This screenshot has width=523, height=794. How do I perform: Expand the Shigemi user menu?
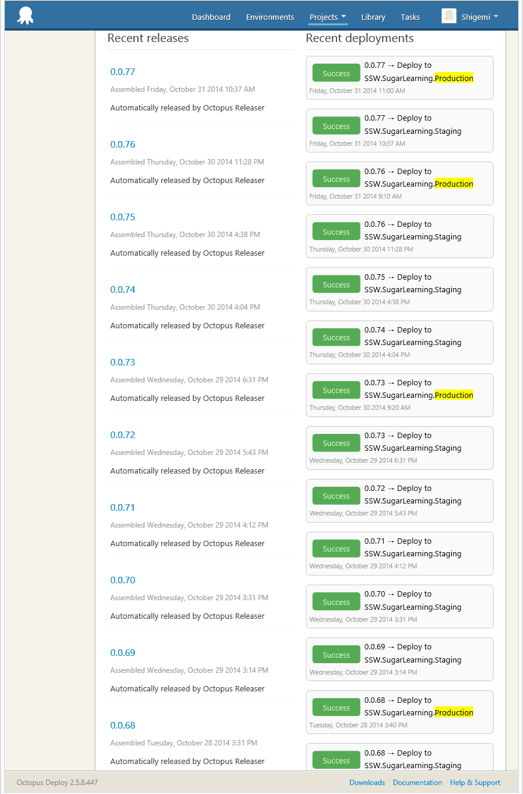pos(480,17)
